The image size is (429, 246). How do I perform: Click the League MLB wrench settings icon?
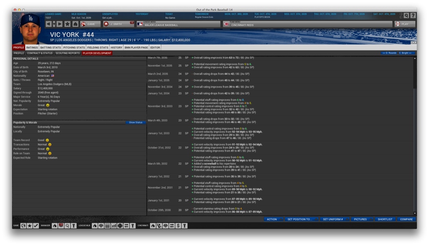coord(132,226)
